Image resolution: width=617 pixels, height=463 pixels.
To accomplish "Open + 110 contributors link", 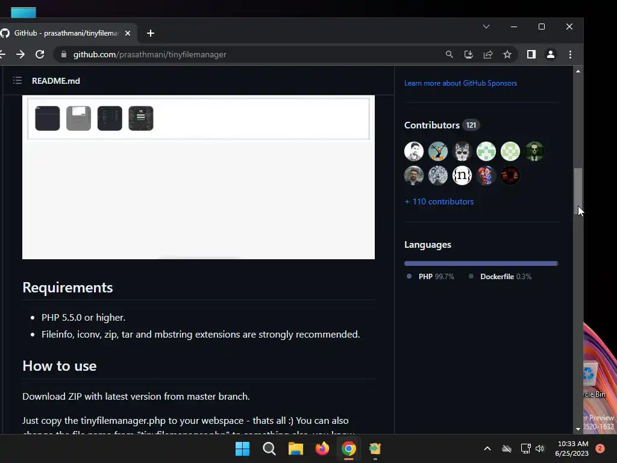I will (439, 201).
